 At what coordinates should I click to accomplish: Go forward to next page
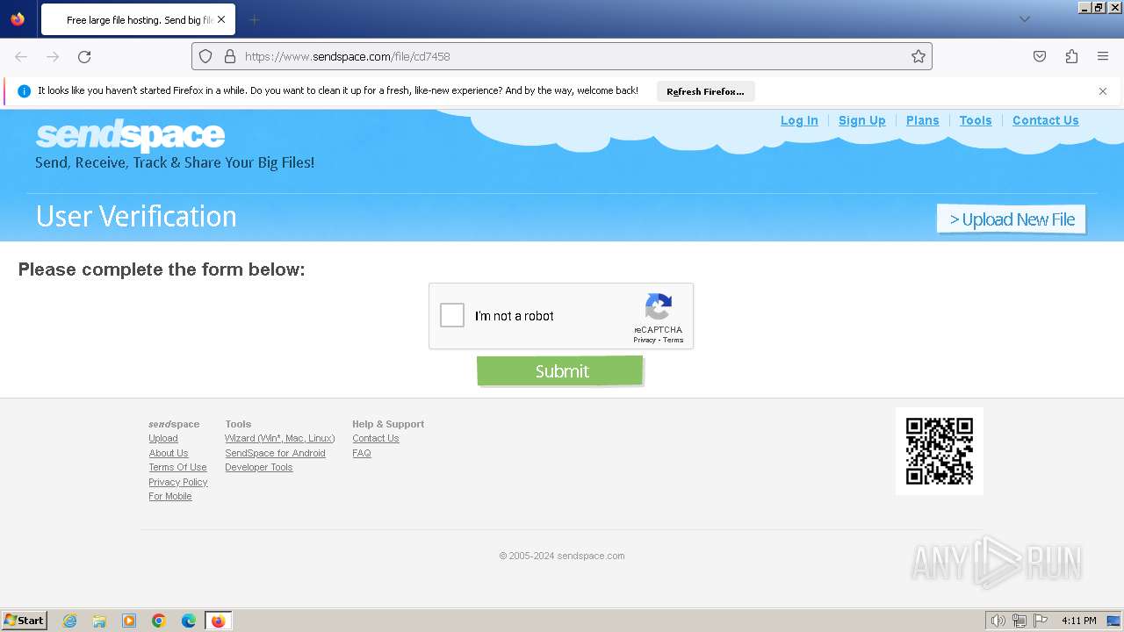(x=53, y=56)
